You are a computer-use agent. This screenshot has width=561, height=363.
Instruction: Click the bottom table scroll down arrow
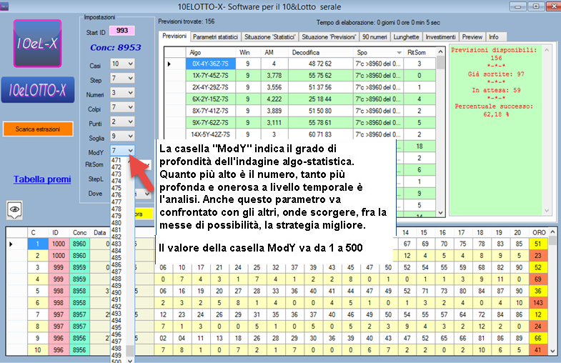click(552, 351)
